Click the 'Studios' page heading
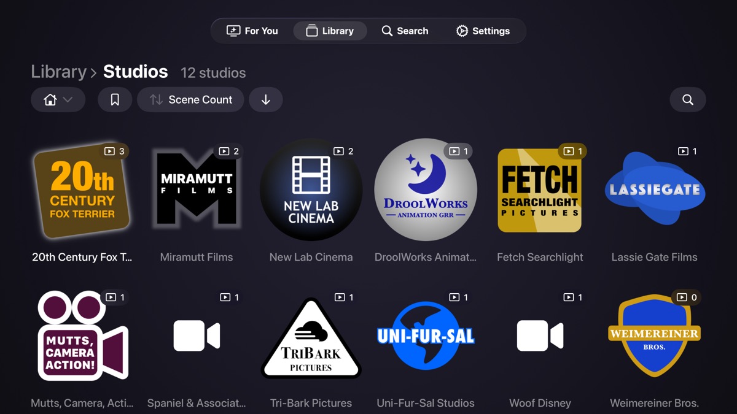The width and height of the screenshot is (737, 414). click(136, 72)
